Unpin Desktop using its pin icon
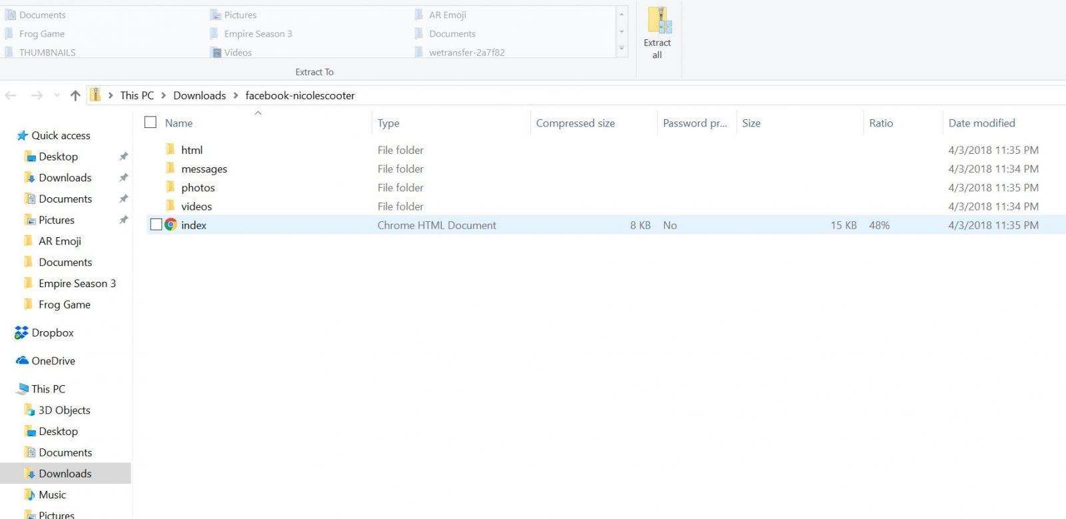 pyautogui.click(x=123, y=157)
